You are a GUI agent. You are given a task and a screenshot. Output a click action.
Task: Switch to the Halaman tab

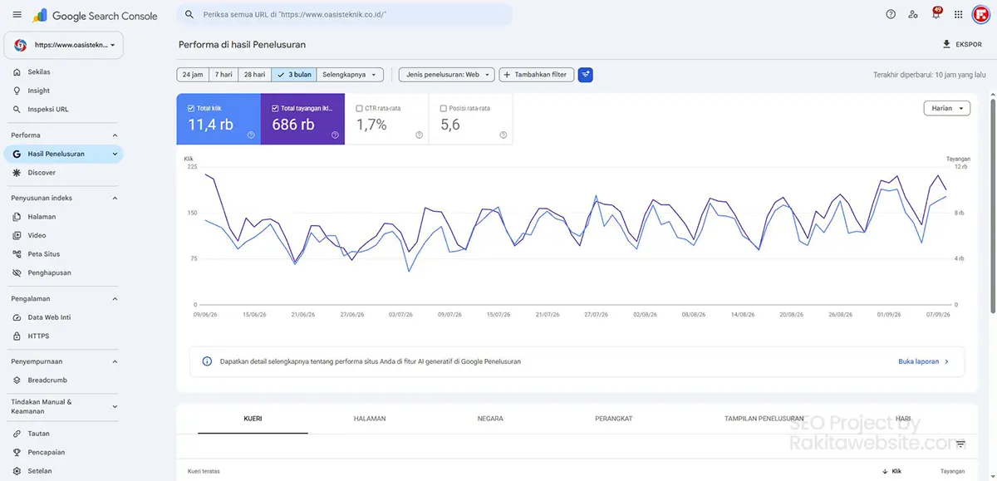[x=370, y=419]
